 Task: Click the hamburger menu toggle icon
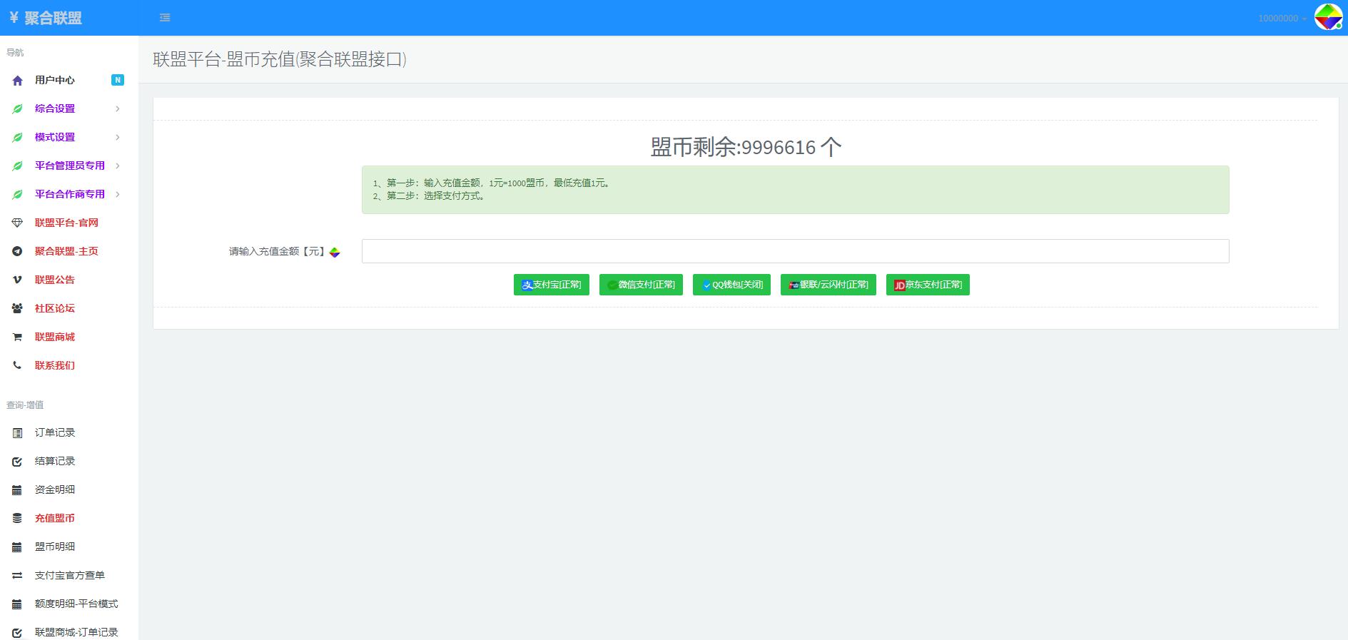tap(165, 18)
